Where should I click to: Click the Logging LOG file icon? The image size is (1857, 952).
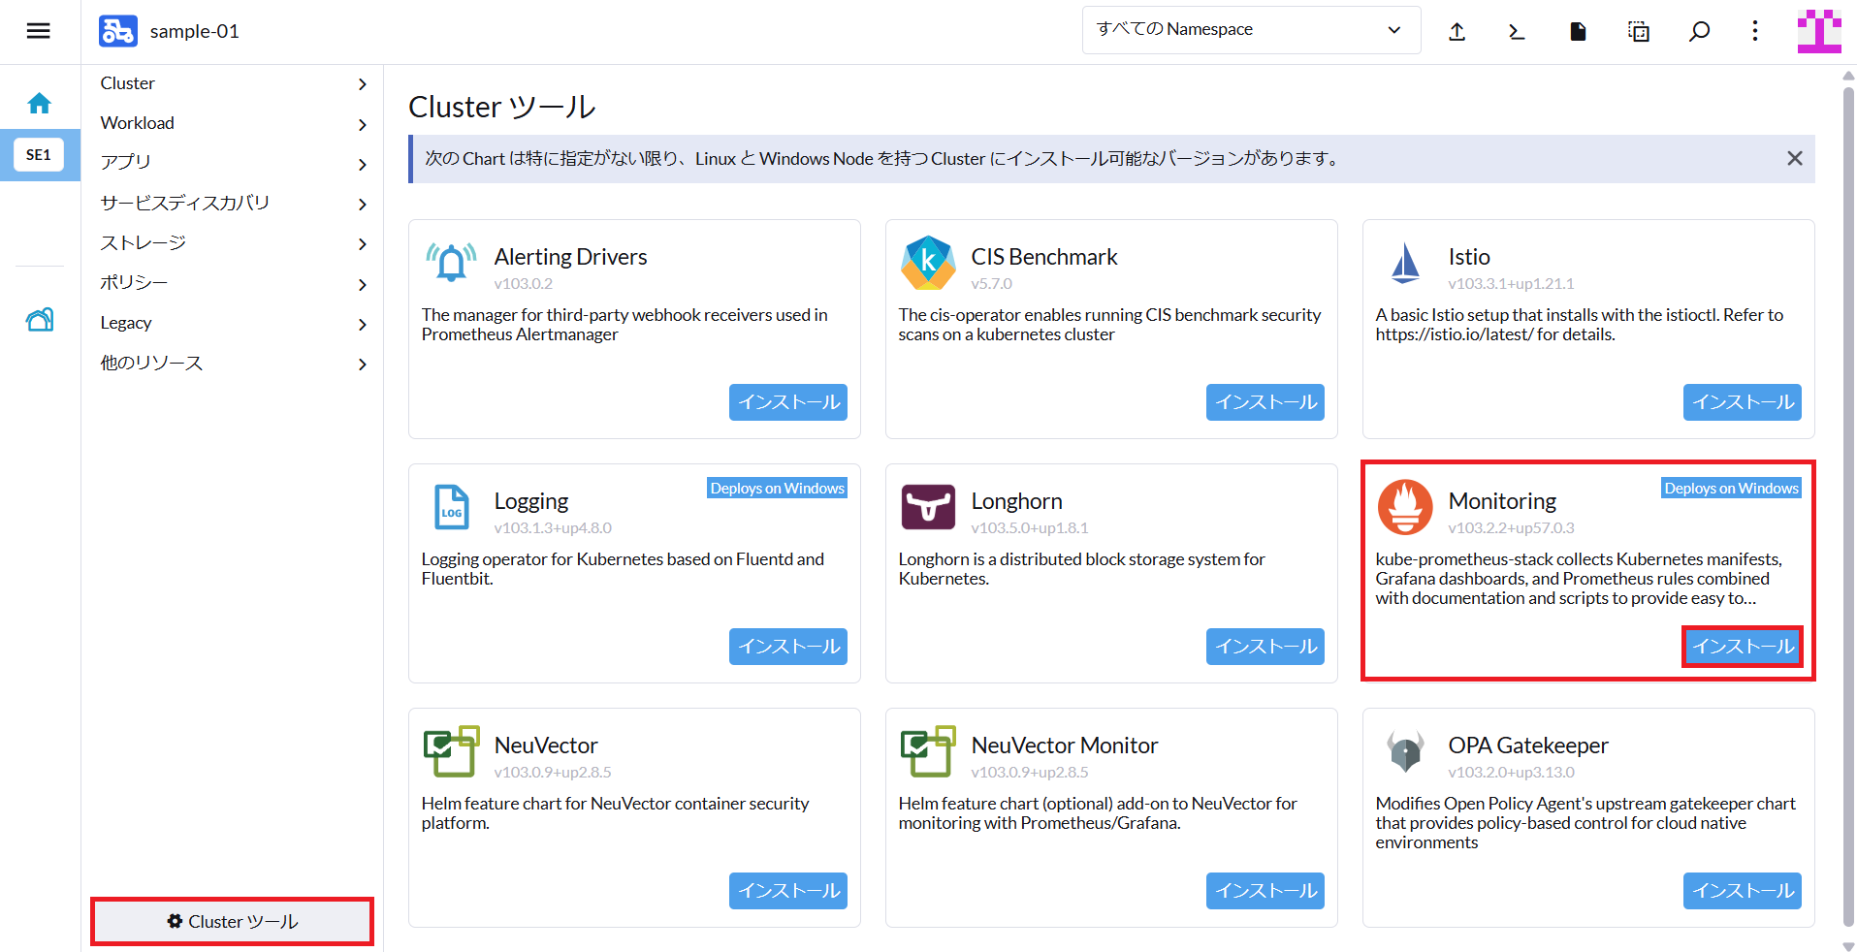point(451,507)
